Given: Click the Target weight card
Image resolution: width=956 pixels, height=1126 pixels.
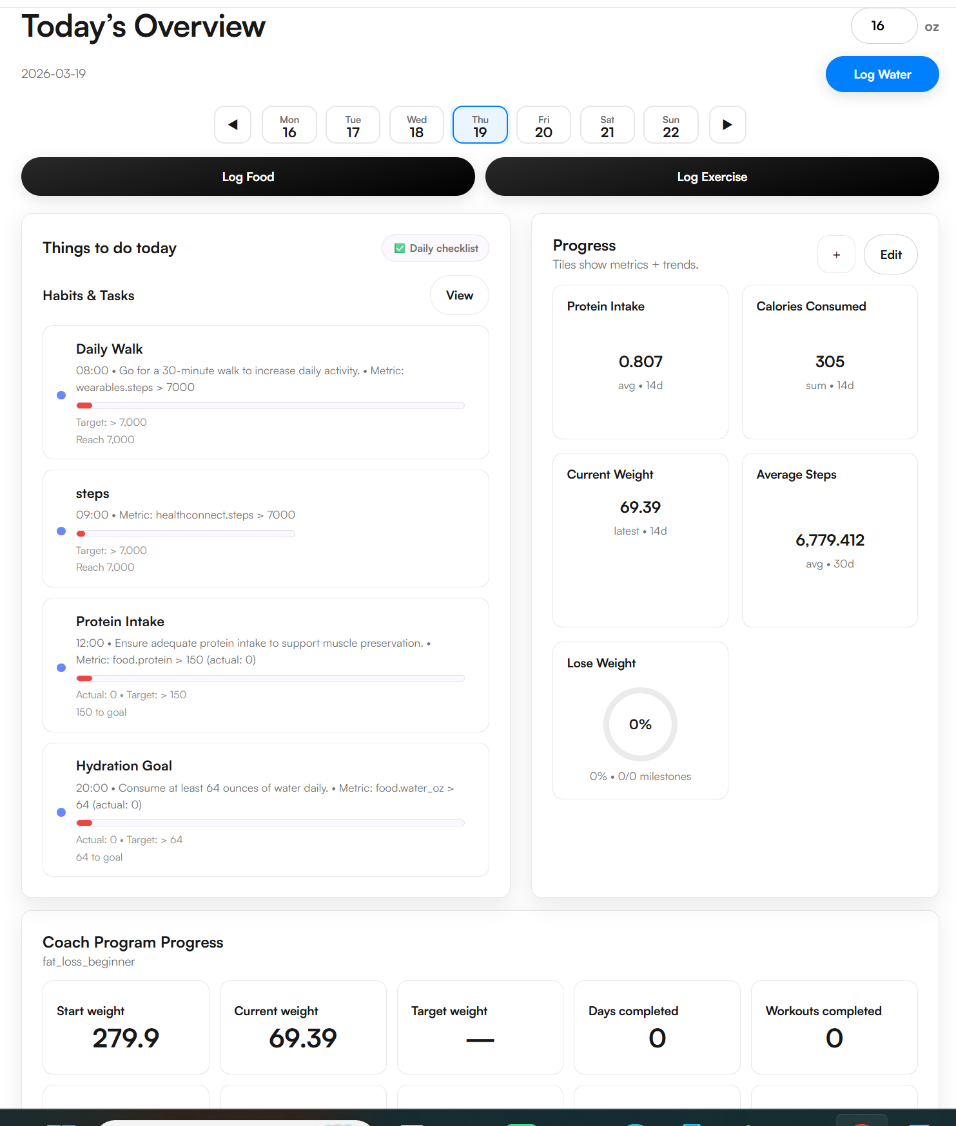Looking at the screenshot, I should coord(480,1027).
